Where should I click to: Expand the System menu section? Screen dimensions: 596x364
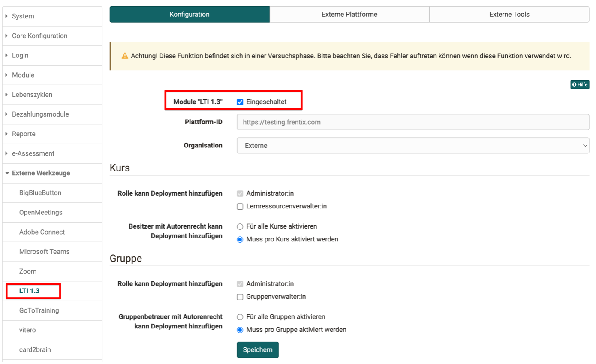pos(23,16)
